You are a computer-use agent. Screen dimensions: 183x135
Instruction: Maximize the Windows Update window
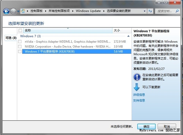click(x=166, y=2)
